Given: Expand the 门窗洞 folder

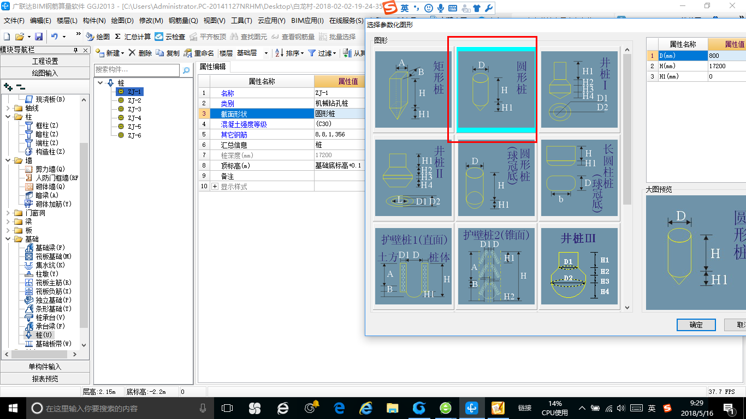Looking at the screenshot, I should [8, 213].
